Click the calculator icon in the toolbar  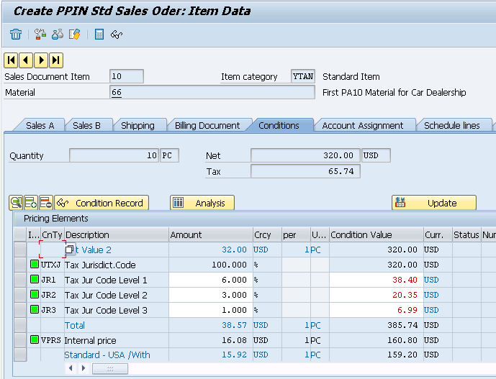click(x=99, y=34)
